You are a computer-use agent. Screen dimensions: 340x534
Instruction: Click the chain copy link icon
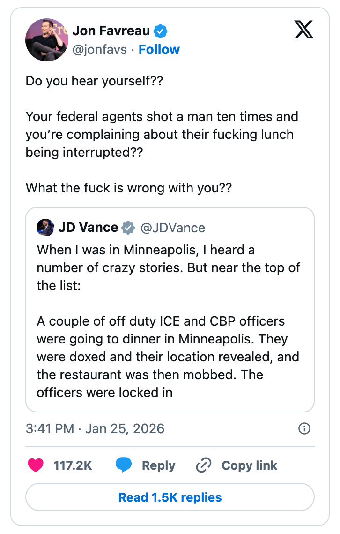point(204,465)
